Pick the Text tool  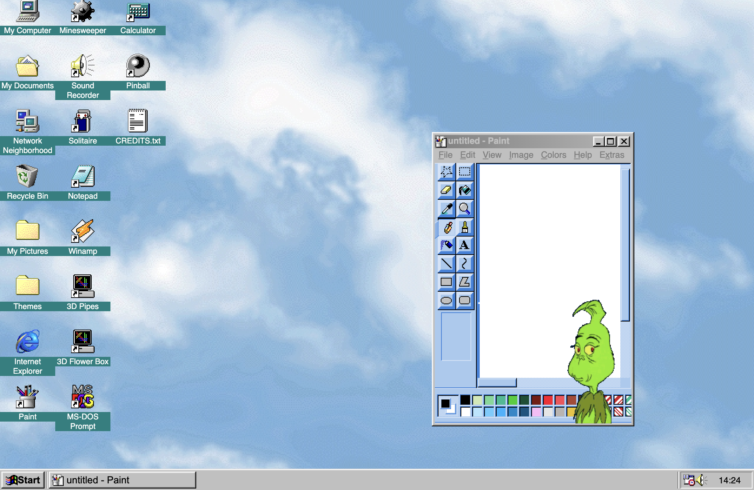click(465, 245)
